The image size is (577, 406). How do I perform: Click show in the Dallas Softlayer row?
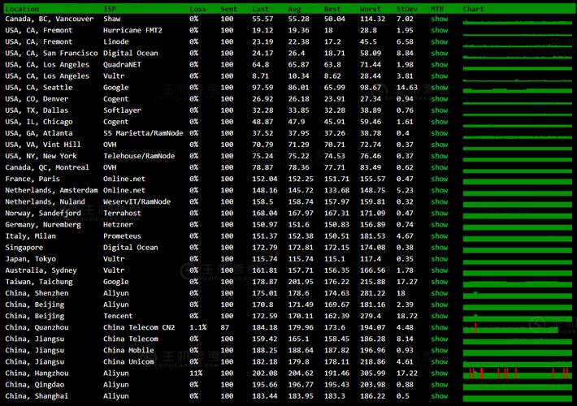(440, 110)
